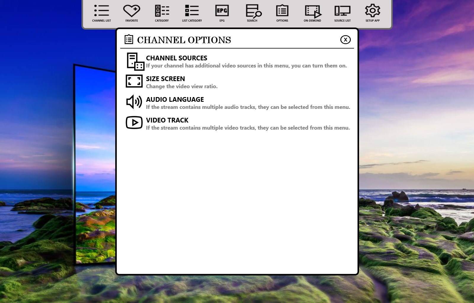The width and height of the screenshot is (474, 303).
Task: Click the 'FAVORITE' toolbar label
Action: pyautogui.click(x=132, y=21)
